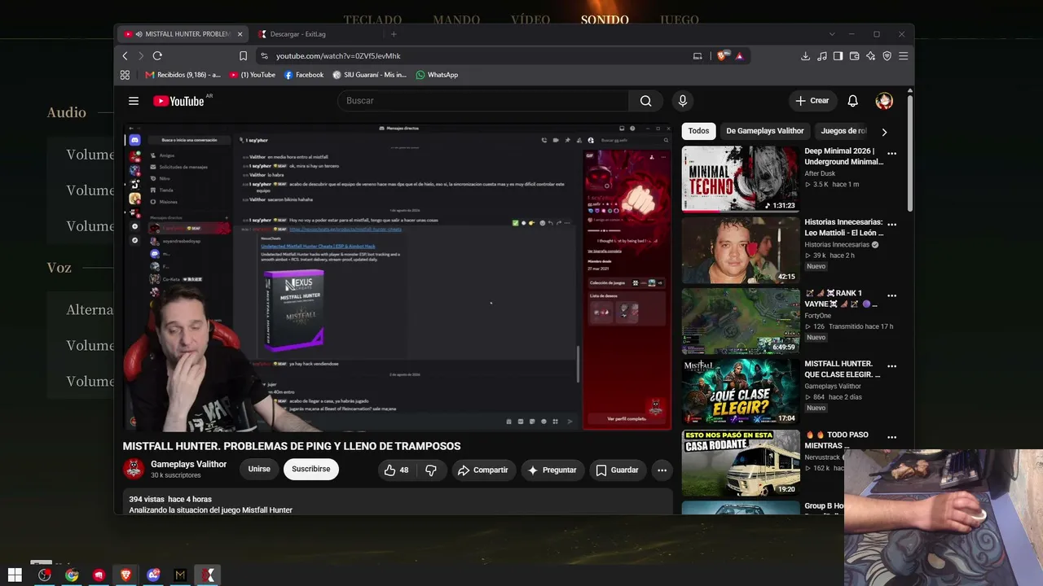Open the browser main menu icon
Viewport: 1043px width, 586px height.
(903, 56)
